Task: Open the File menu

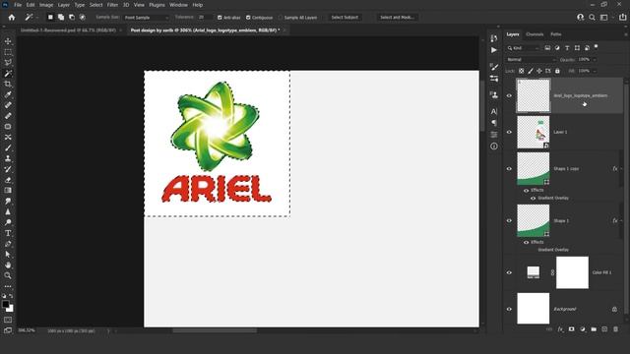Action: click(18, 5)
